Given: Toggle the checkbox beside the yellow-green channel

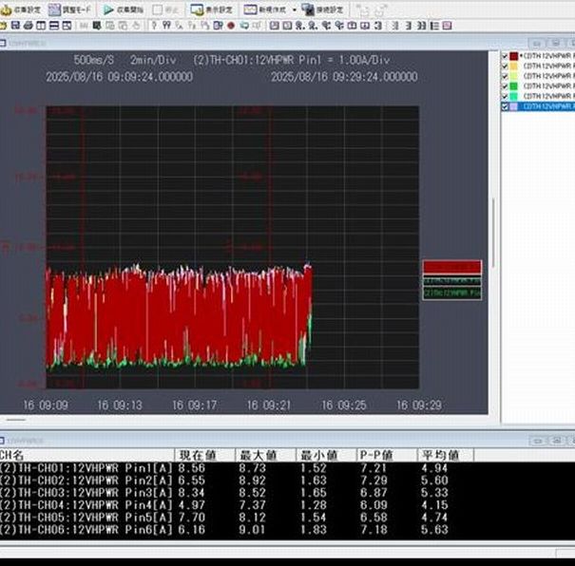Looking at the screenshot, I should coord(505,76).
